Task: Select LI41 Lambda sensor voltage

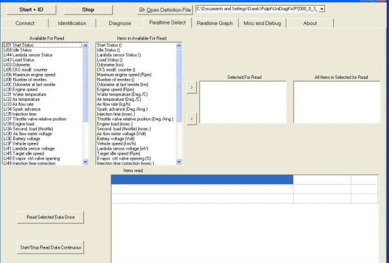Action: point(42,148)
